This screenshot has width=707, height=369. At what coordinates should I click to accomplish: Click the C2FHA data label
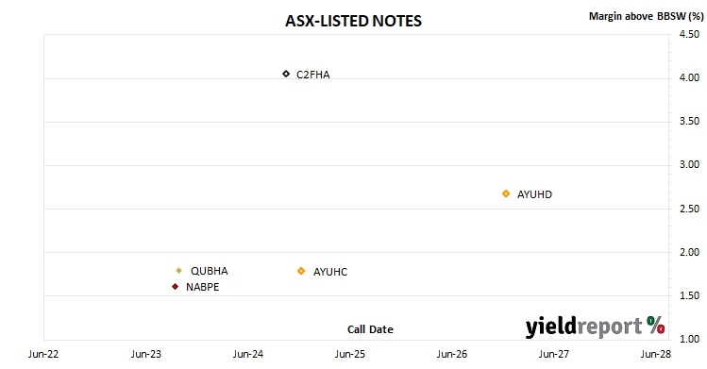pos(313,75)
